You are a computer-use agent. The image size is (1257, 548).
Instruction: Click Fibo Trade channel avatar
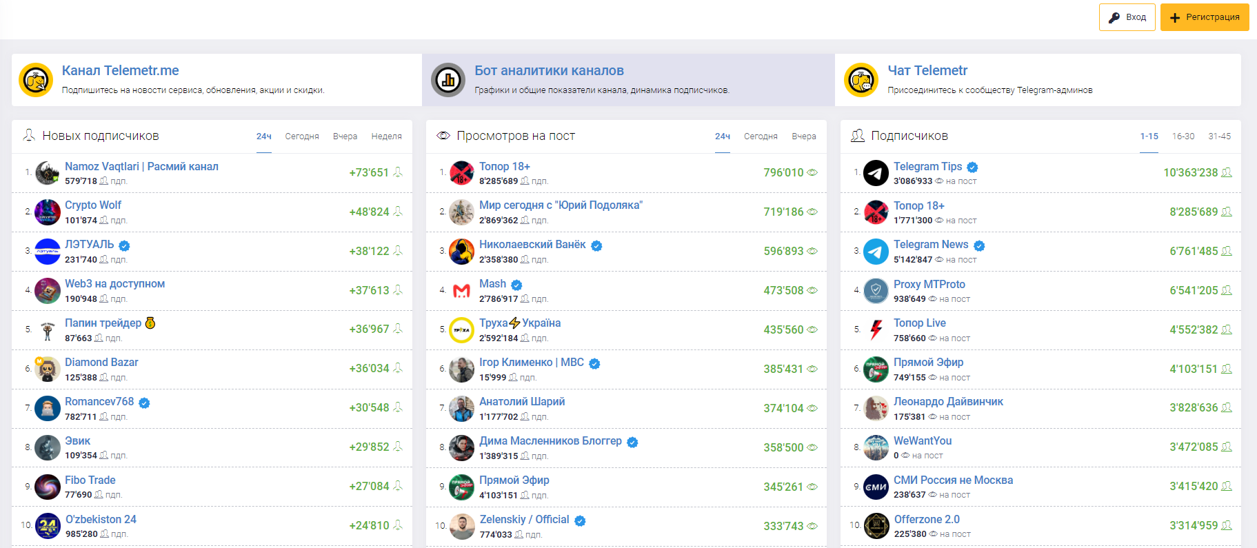48,487
